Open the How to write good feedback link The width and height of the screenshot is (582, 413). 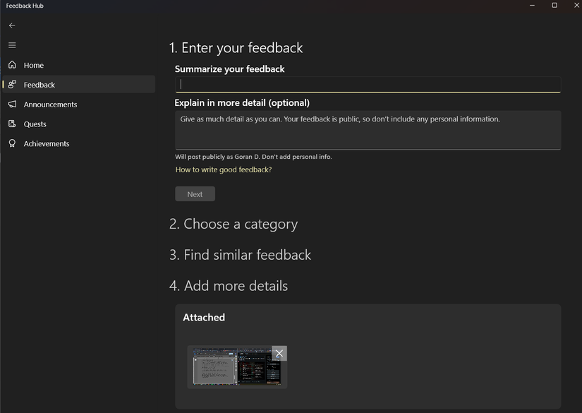point(224,169)
